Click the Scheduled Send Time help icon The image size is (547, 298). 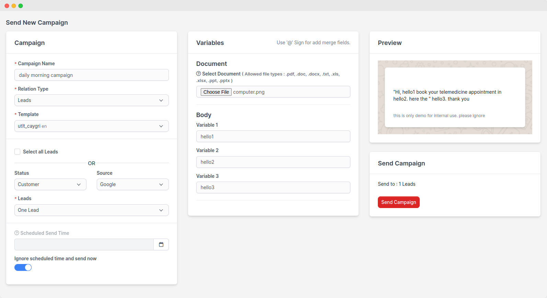pyautogui.click(x=17, y=233)
